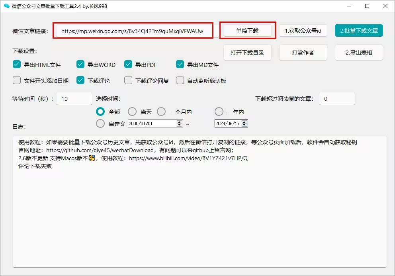Click 2.导出表格 to export table

359,53
